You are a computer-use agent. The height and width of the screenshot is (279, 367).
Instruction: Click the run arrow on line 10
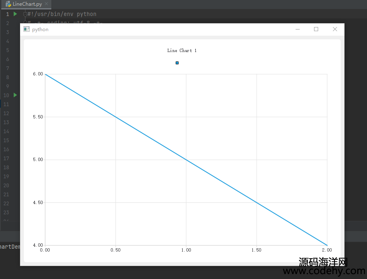coord(15,95)
